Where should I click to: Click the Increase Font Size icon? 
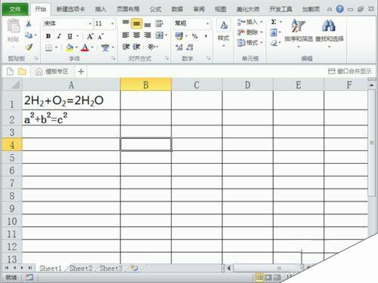(x=90, y=36)
